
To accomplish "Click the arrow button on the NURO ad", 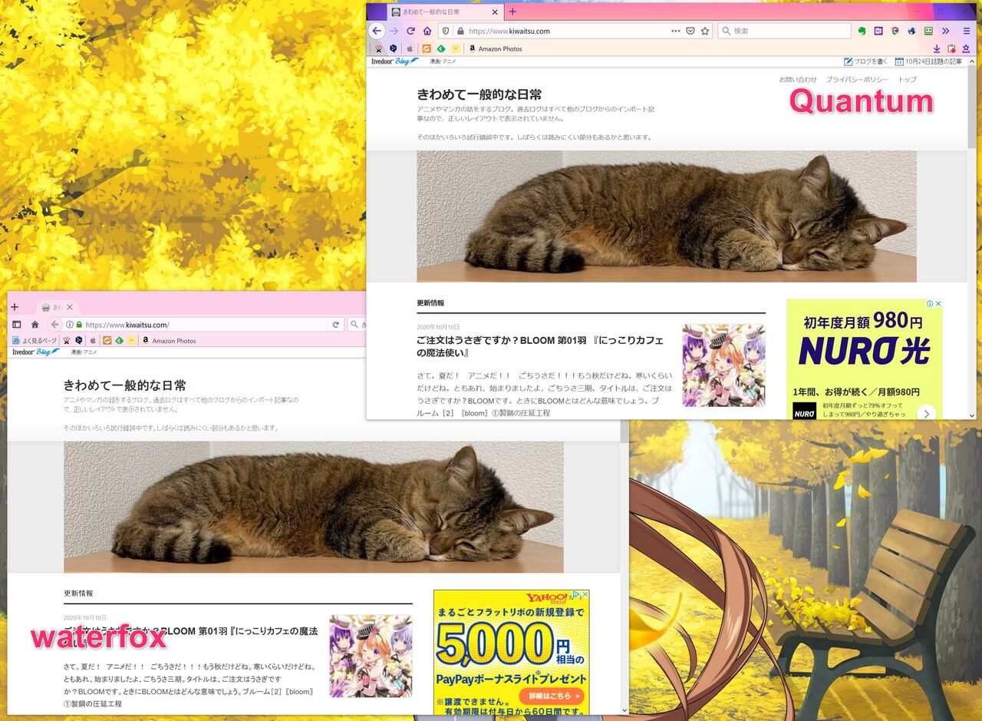I will click(x=926, y=413).
